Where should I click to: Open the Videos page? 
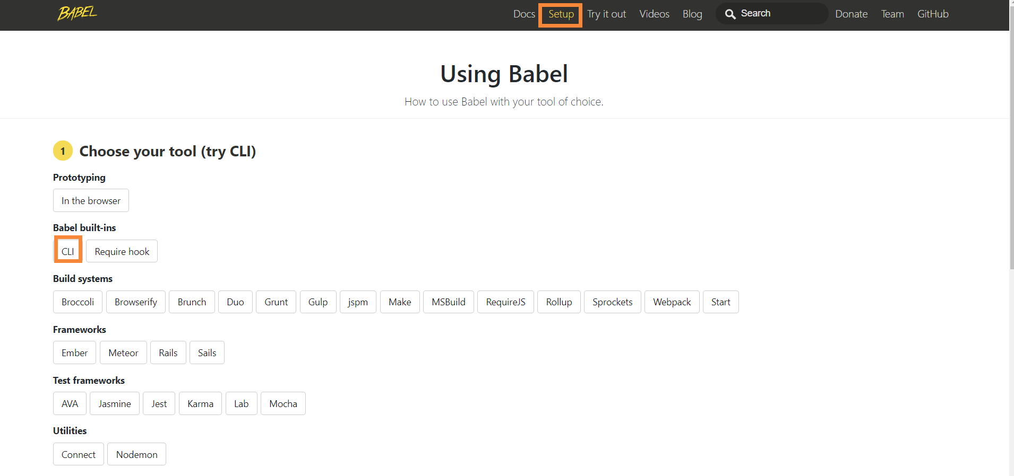click(654, 14)
